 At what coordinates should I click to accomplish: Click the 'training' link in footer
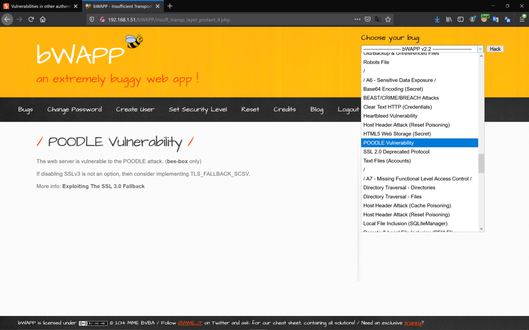[413, 323]
